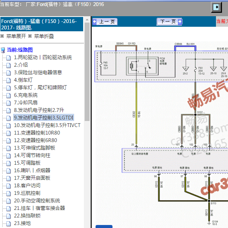228x228 pixels.
Task: Open 7.冷却风扇 diagram
Action: pyautogui.click(x=26, y=103)
